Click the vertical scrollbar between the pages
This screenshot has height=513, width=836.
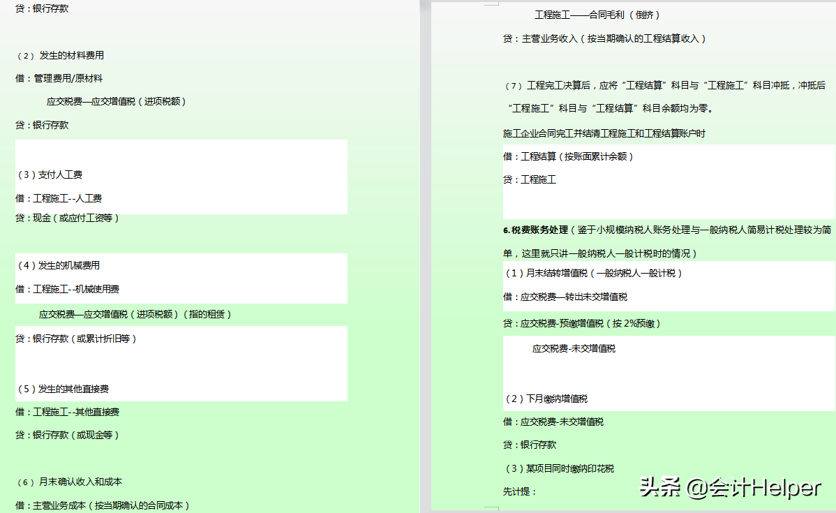click(x=424, y=256)
